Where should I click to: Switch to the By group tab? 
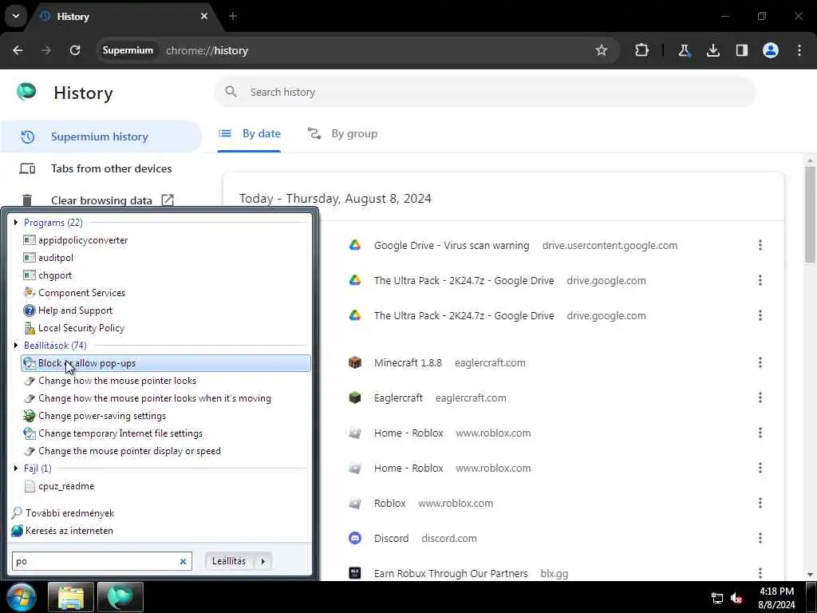coord(342,134)
